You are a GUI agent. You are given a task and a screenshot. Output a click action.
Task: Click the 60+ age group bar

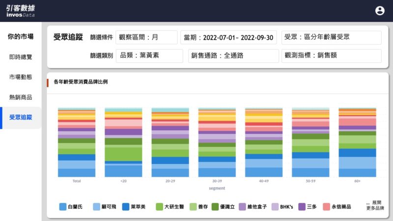coord(357,142)
